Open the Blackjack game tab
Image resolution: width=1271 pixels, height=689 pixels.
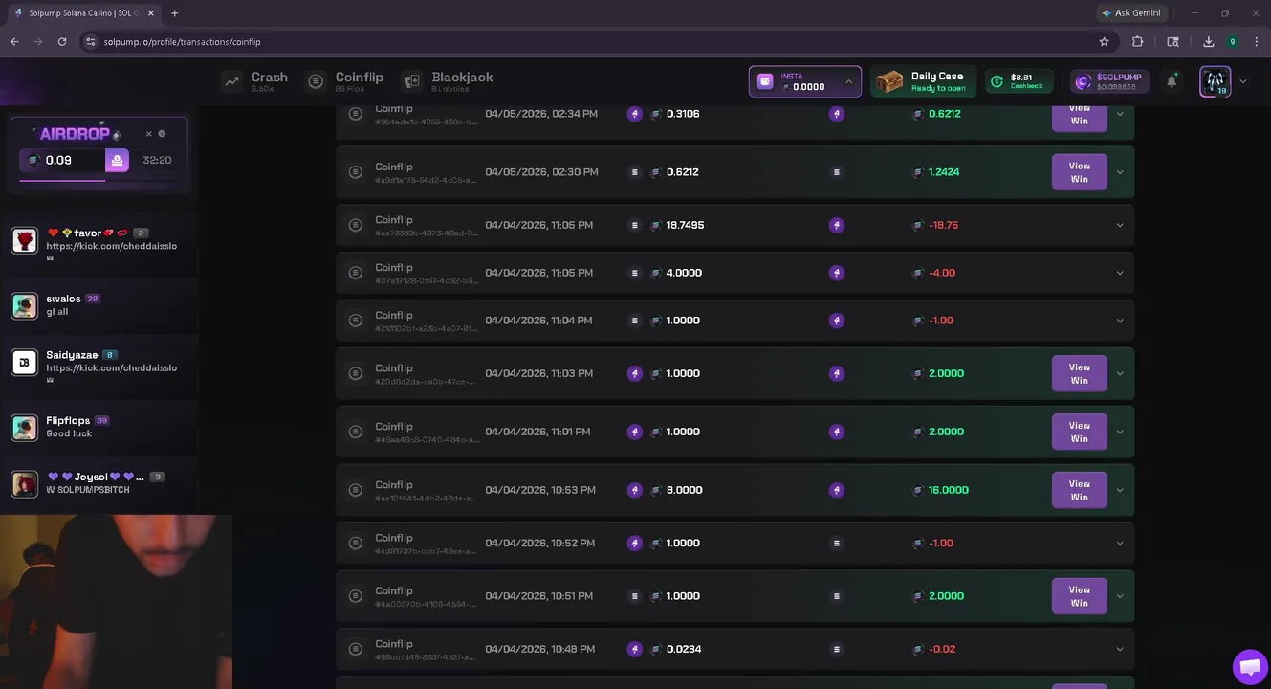[x=449, y=81]
